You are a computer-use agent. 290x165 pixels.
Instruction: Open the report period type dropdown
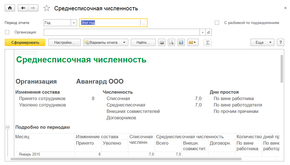pyautogui.click(x=74, y=23)
